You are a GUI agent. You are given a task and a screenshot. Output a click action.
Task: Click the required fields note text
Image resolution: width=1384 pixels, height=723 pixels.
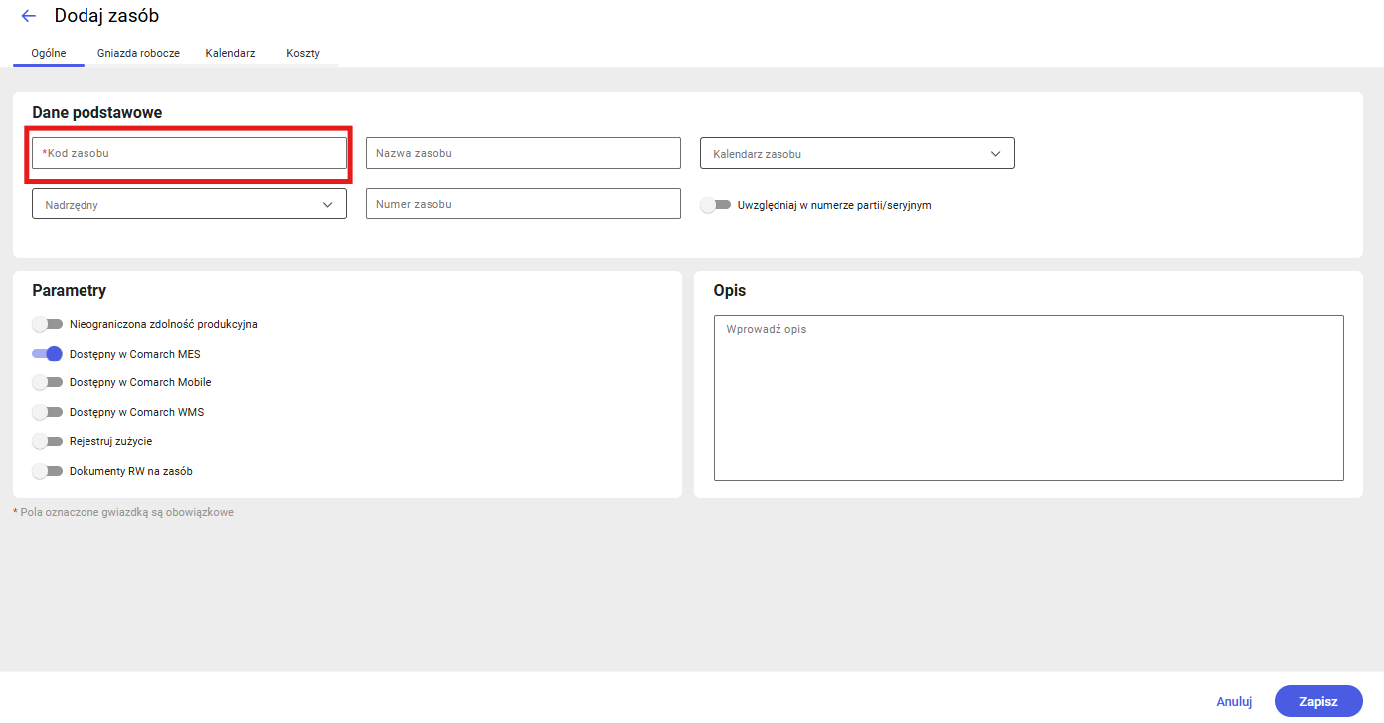click(x=123, y=512)
